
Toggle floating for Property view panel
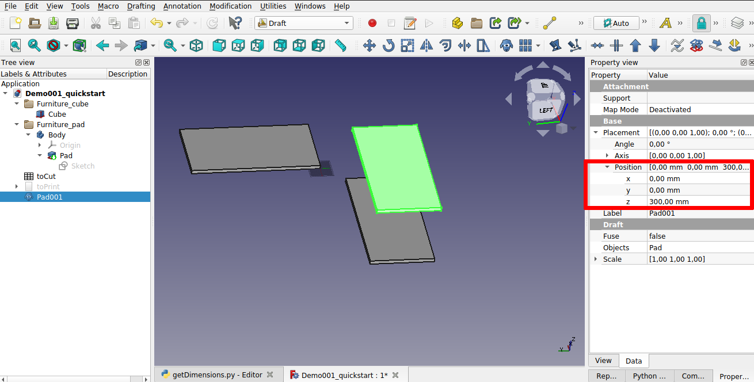pos(743,62)
